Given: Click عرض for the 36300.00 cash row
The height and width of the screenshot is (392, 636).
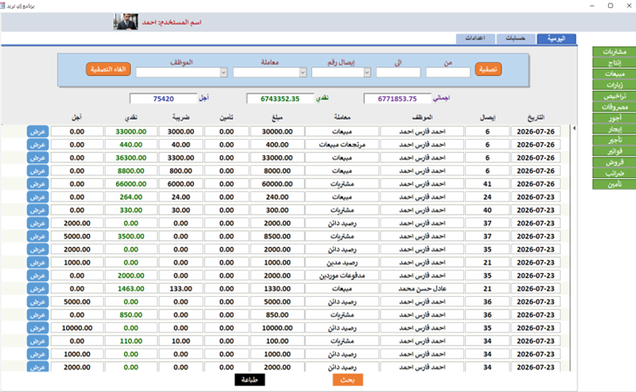Looking at the screenshot, I should pyautogui.click(x=38, y=157).
